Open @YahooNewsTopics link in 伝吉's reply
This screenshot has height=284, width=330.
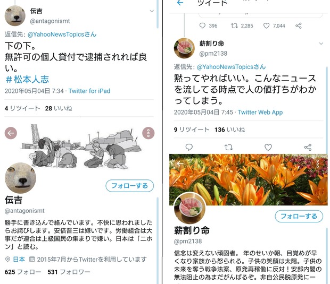point(62,34)
